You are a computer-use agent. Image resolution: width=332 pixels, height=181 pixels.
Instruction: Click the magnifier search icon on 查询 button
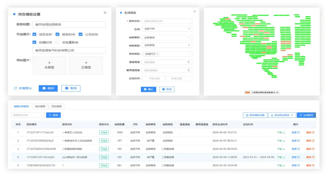coord(50,115)
